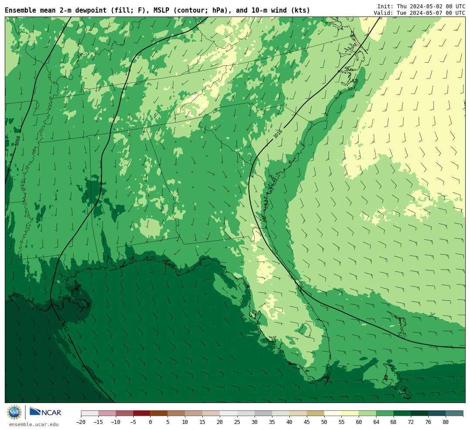The height and width of the screenshot is (430, 470).
Task: Click the colorbar tick label '0'
Action: pyautogui.click(x=151, y=422)
